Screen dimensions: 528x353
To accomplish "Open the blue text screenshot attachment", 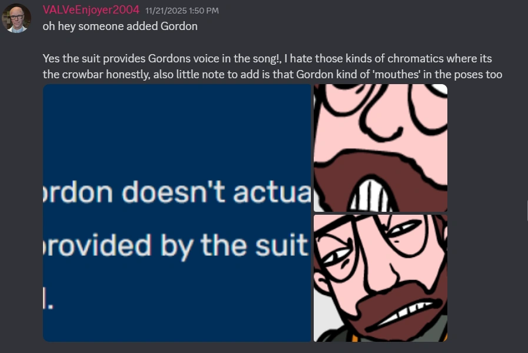I will [x=177, y=213].
